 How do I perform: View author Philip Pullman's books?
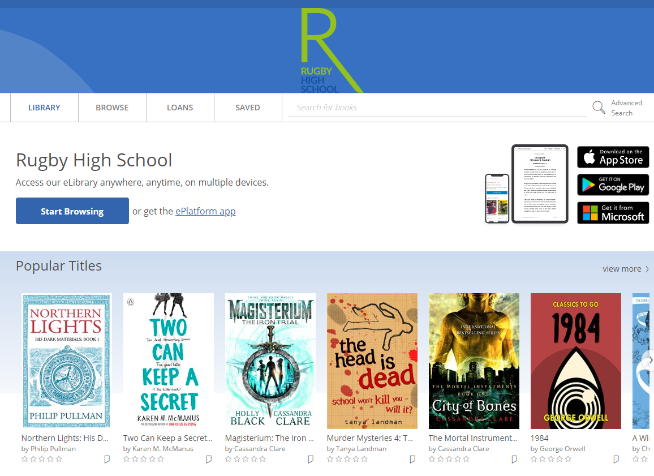[x=53, y=449]
